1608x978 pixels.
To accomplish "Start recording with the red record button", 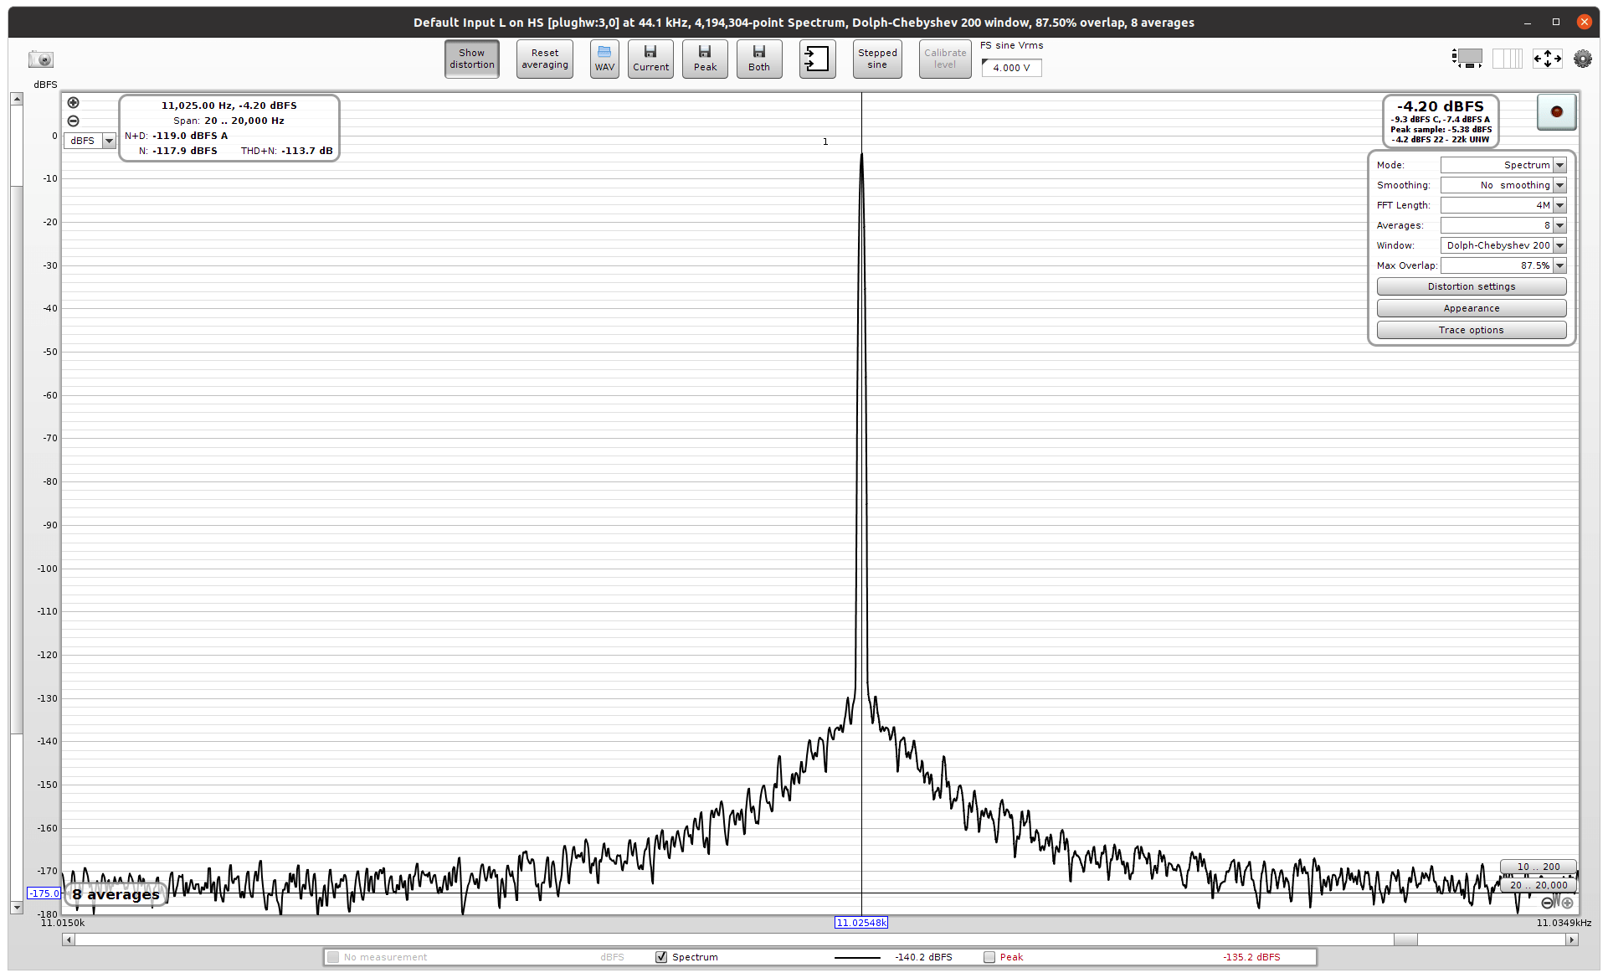I will [x=1557, y=111].
